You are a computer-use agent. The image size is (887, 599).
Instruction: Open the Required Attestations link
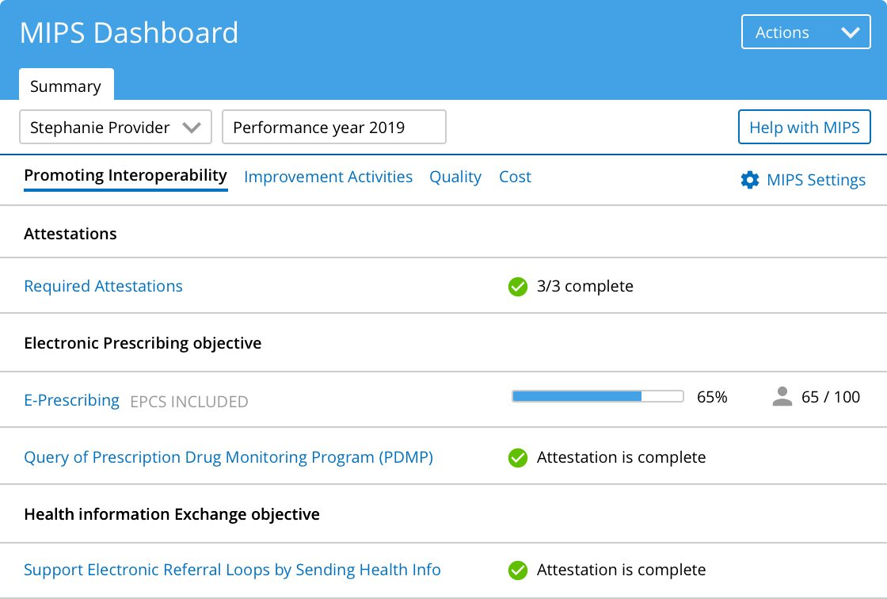tap(103, 286)
